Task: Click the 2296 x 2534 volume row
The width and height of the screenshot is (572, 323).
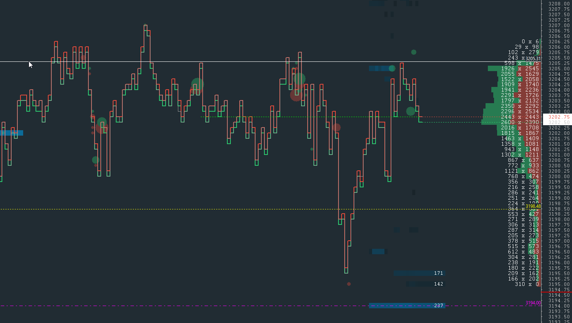Action: point(520,111)
